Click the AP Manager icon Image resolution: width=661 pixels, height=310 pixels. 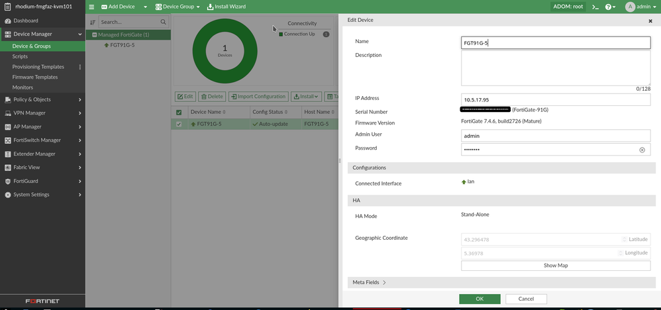coord(7,127)
